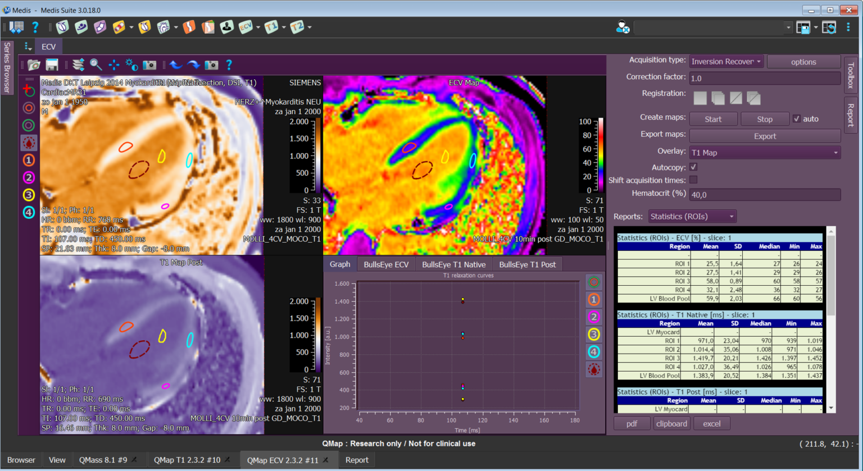This screenshot has height=471, width=863.
Task: Click the excel export button
Action: coord(711,424)
